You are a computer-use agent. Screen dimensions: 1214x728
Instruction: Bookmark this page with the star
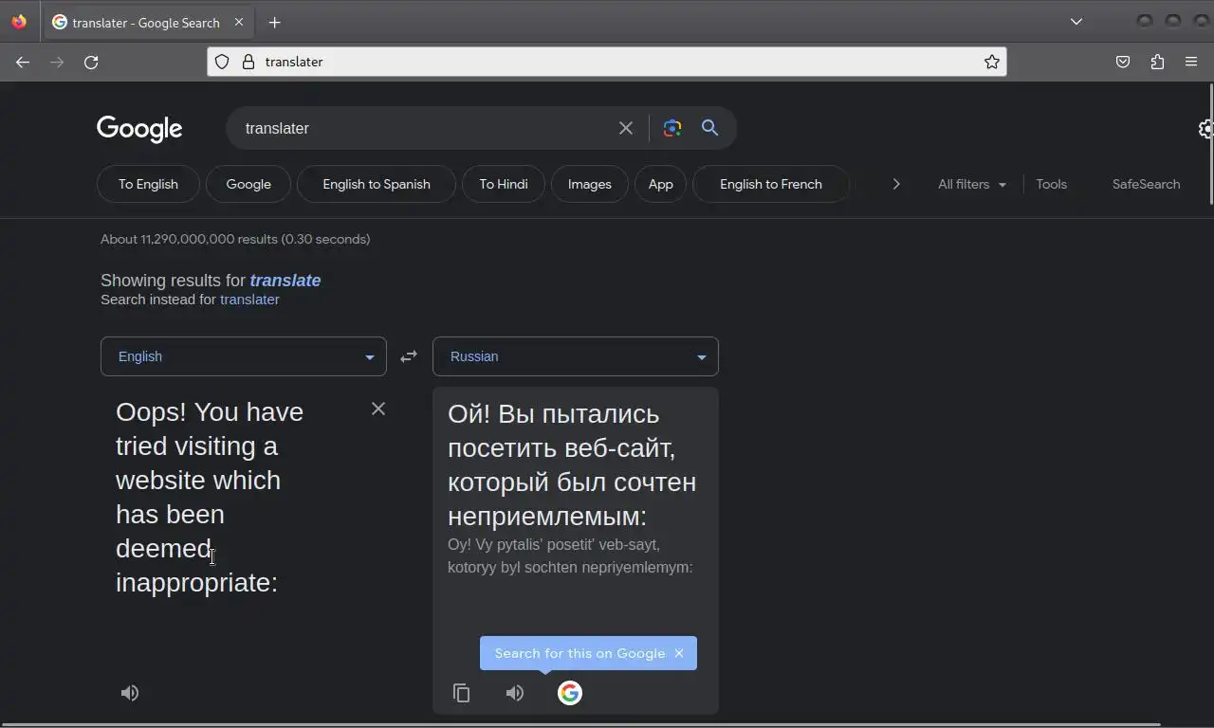991,62
